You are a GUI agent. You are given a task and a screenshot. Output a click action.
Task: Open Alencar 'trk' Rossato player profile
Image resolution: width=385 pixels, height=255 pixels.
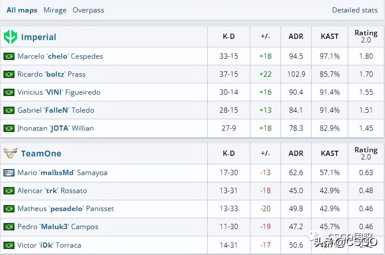pos(52,190)
